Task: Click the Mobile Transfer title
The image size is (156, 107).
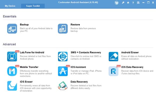Action: [29, 67]
